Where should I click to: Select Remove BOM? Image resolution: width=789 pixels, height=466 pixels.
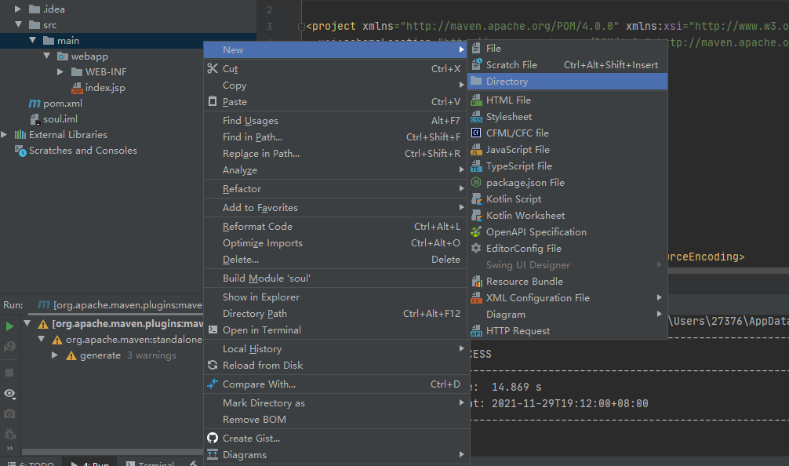(336, 419)
